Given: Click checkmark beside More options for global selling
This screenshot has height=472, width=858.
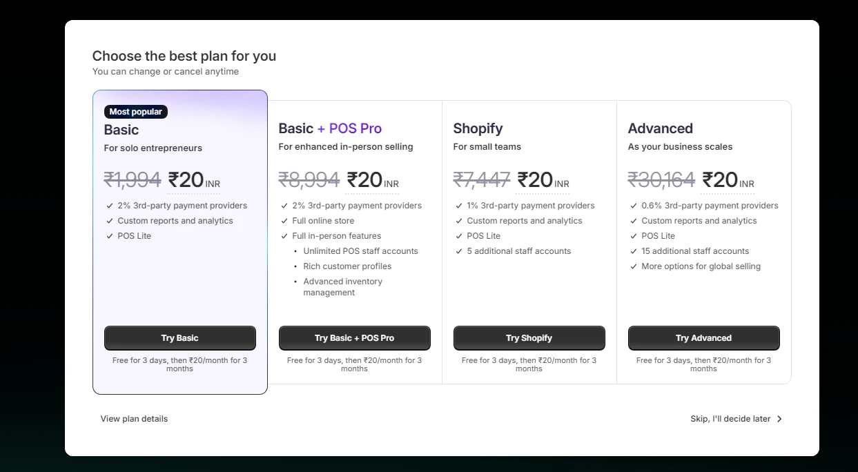Looking at the screenshot, I should pyautogui.click(x=634, y=266).
